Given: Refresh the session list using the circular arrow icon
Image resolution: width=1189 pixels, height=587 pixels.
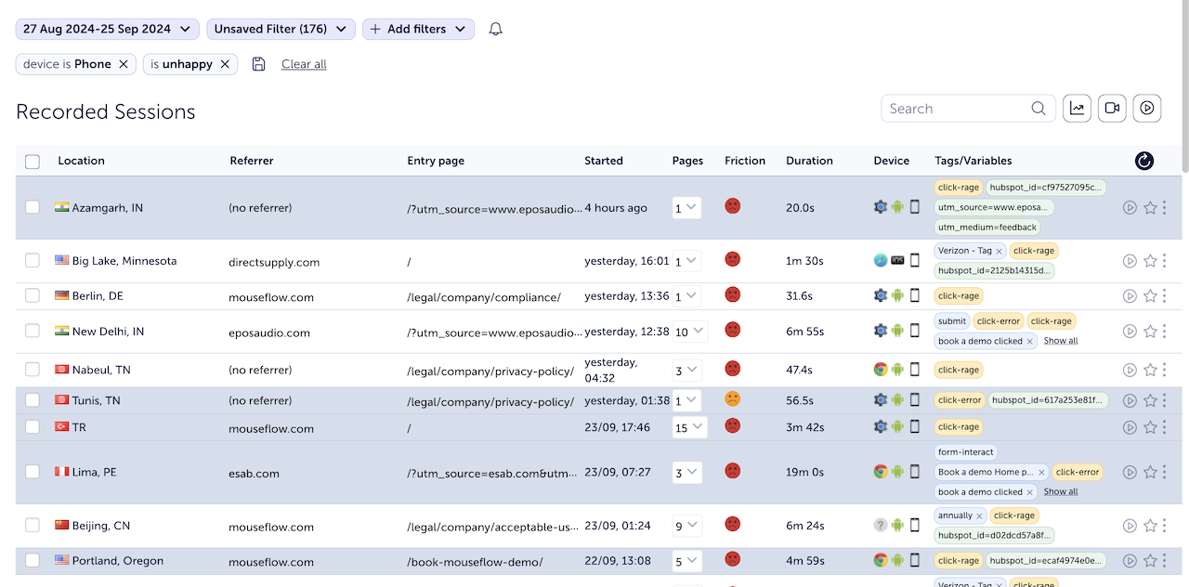Looking at the screenshot, I should [1144, 161].
